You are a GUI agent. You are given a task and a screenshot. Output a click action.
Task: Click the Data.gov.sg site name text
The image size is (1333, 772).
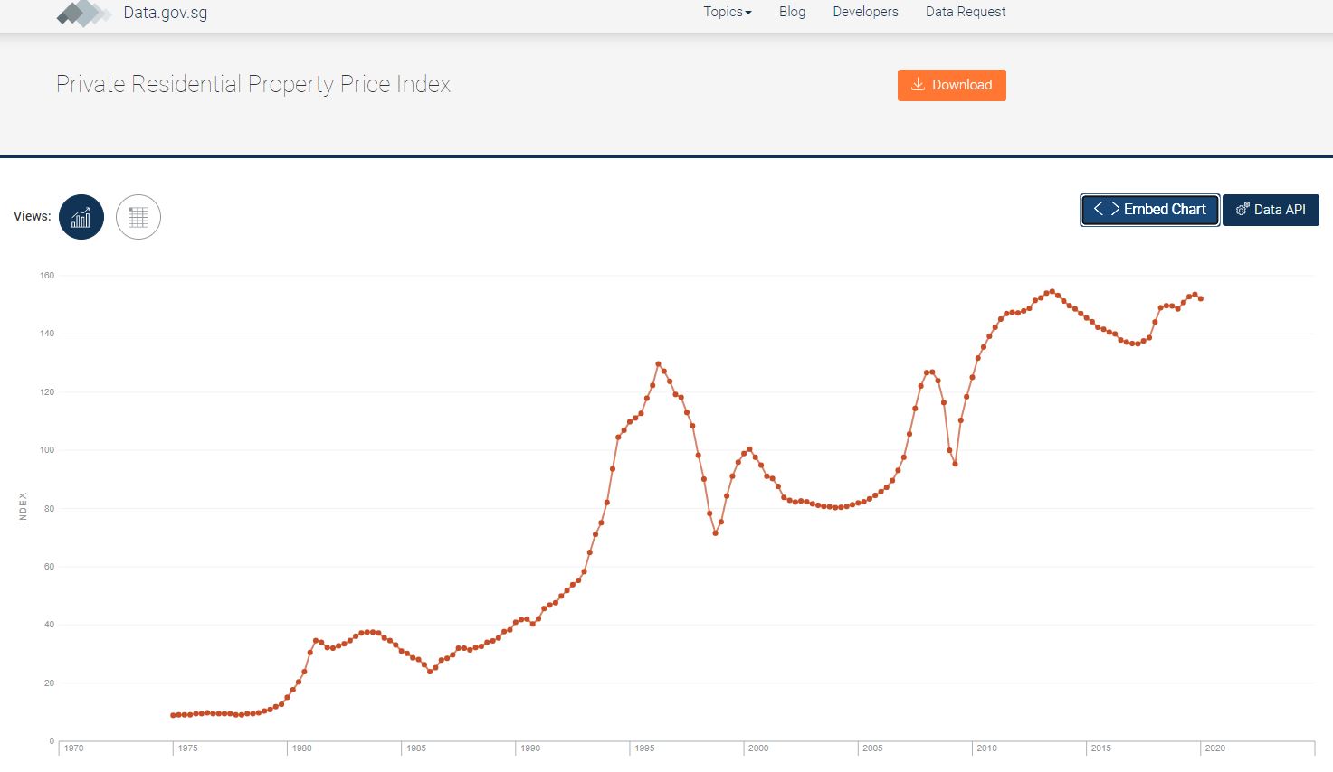coord(166,13)
